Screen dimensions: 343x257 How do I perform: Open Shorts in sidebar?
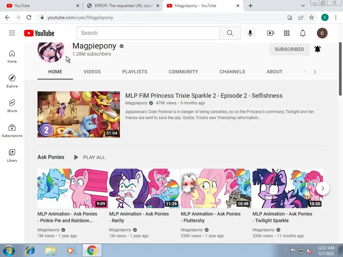pos(12,106)
